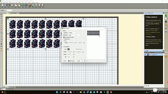Screen dimensions: 168x94
Task: Open the Background dropdown
Action: pyautogui.click(x=72, y=35)
